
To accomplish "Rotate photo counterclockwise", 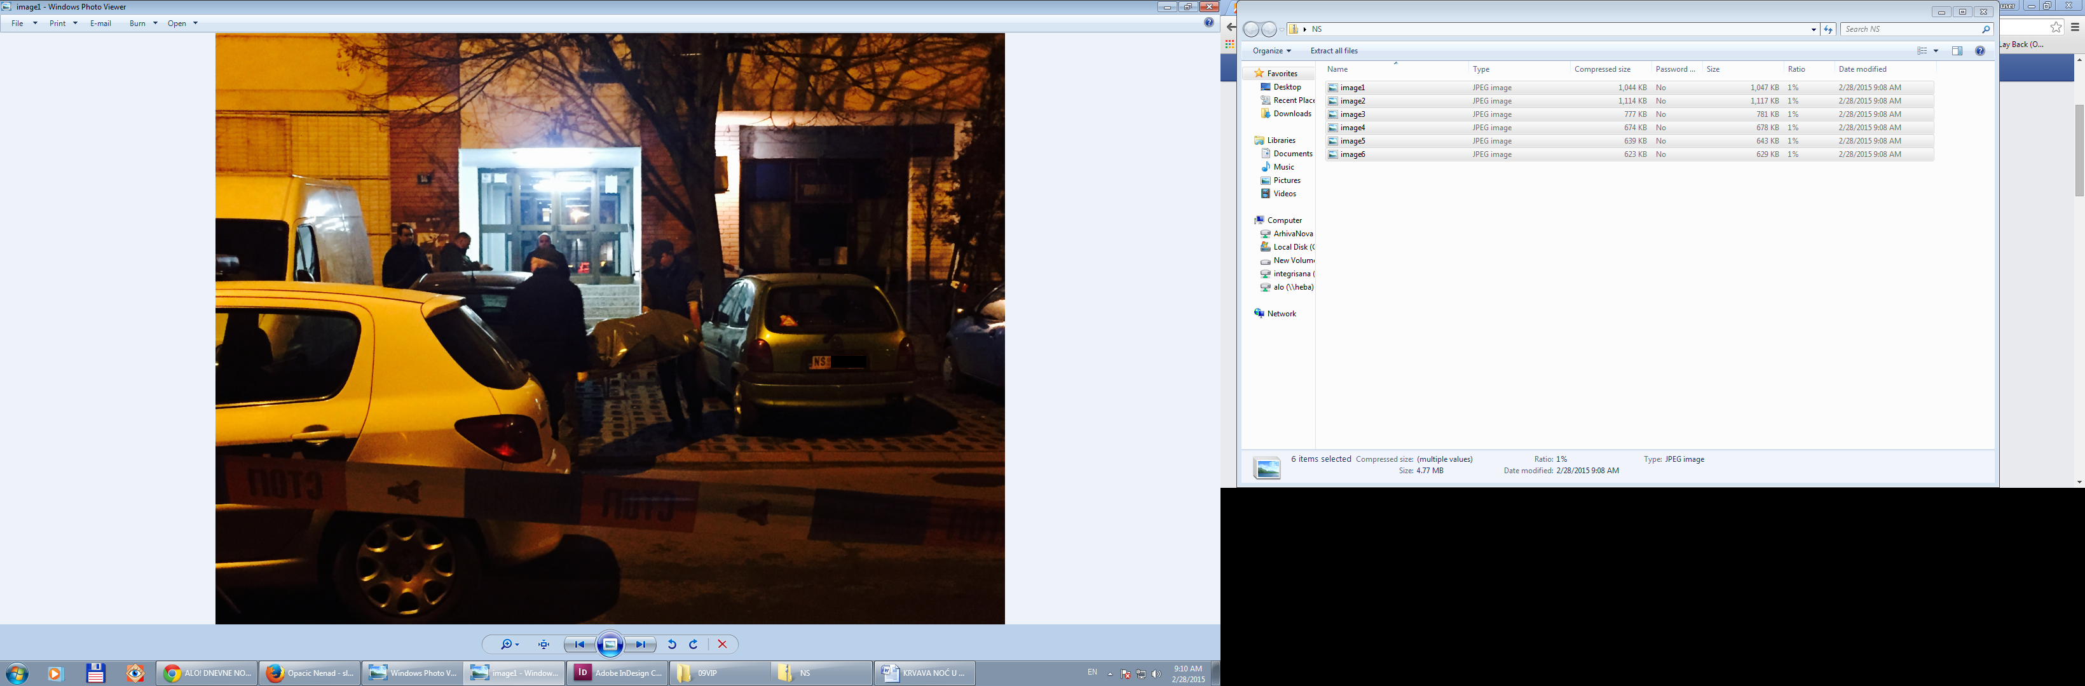I will point(672,645).
